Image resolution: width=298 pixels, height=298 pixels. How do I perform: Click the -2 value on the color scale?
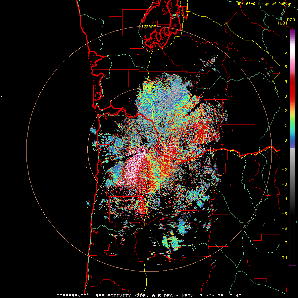click(x=284, y=170)
